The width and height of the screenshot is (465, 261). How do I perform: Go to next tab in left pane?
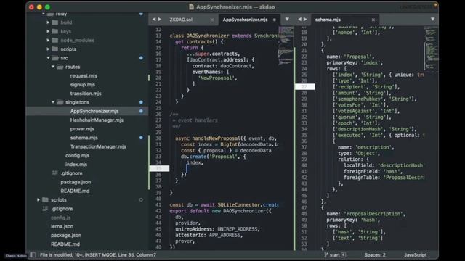pyautogui.click(x=160, y=20)
